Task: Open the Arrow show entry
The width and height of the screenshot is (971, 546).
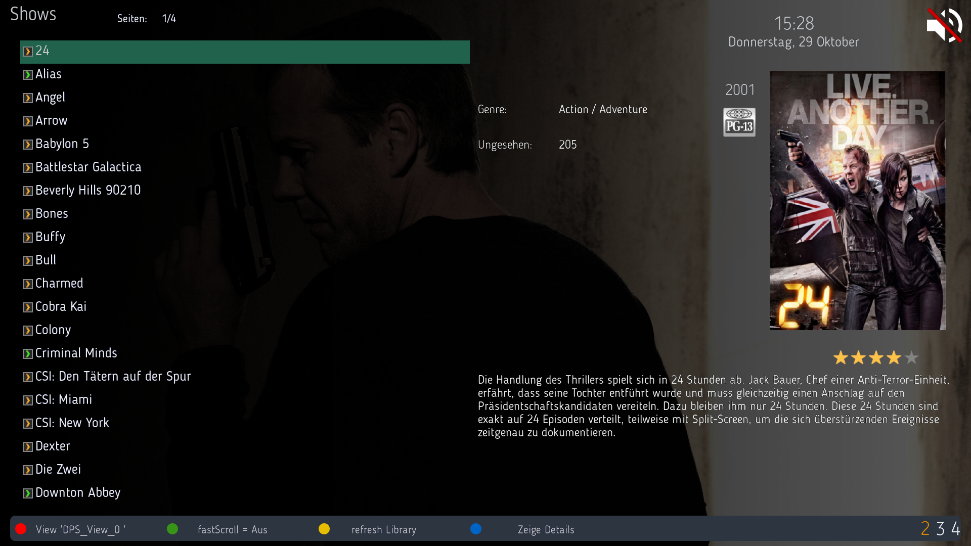Action: click(245, 121)
